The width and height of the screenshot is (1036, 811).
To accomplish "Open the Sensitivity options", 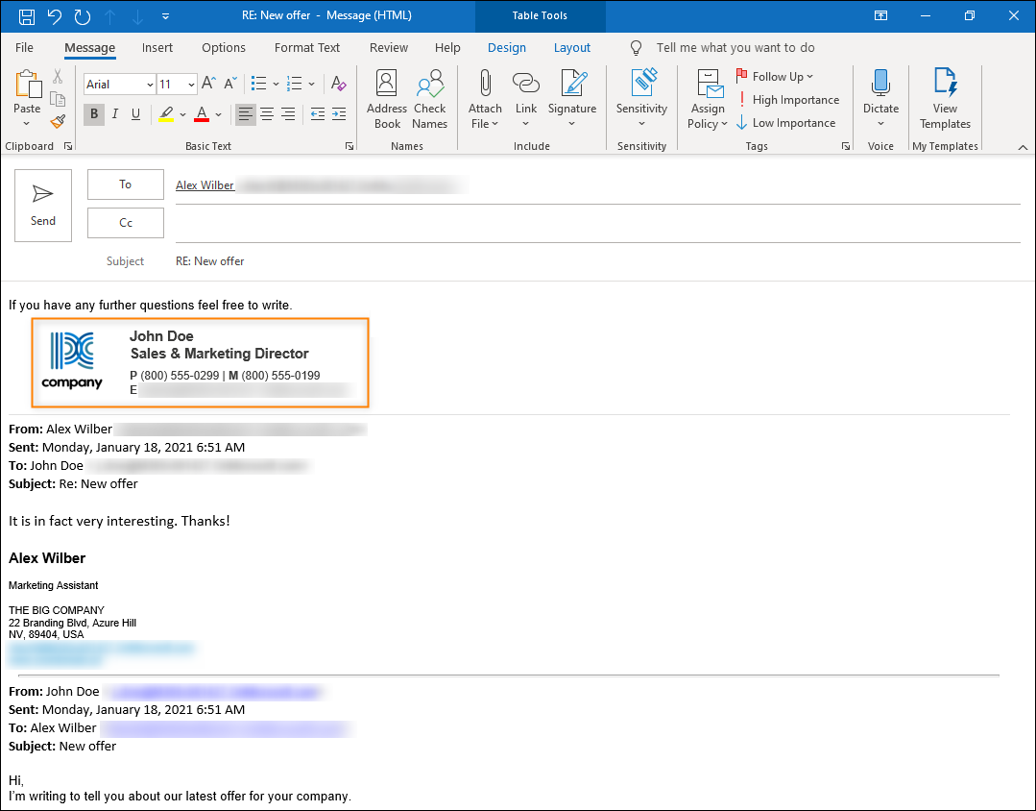I will tap(641, 99).
